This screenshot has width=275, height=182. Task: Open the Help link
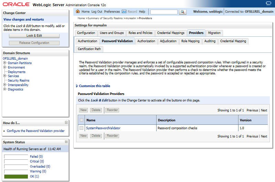click(x=142, y=12)
